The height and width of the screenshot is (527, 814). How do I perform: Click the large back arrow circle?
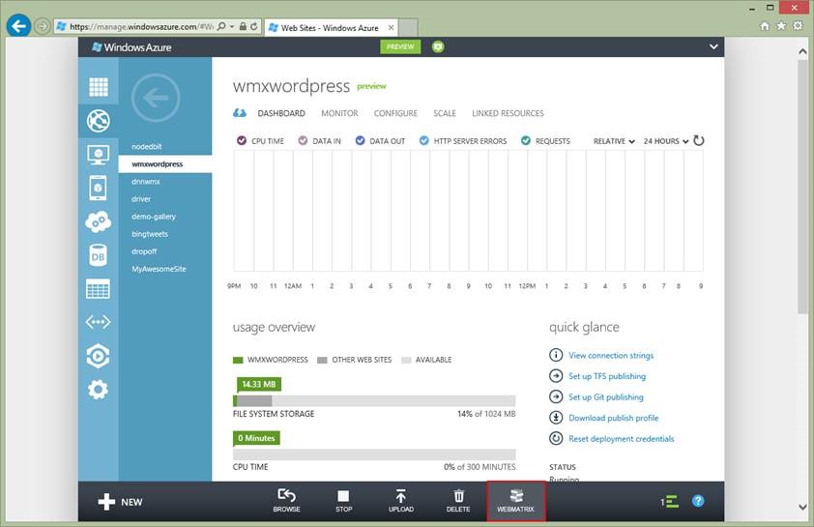pos(156,98)
